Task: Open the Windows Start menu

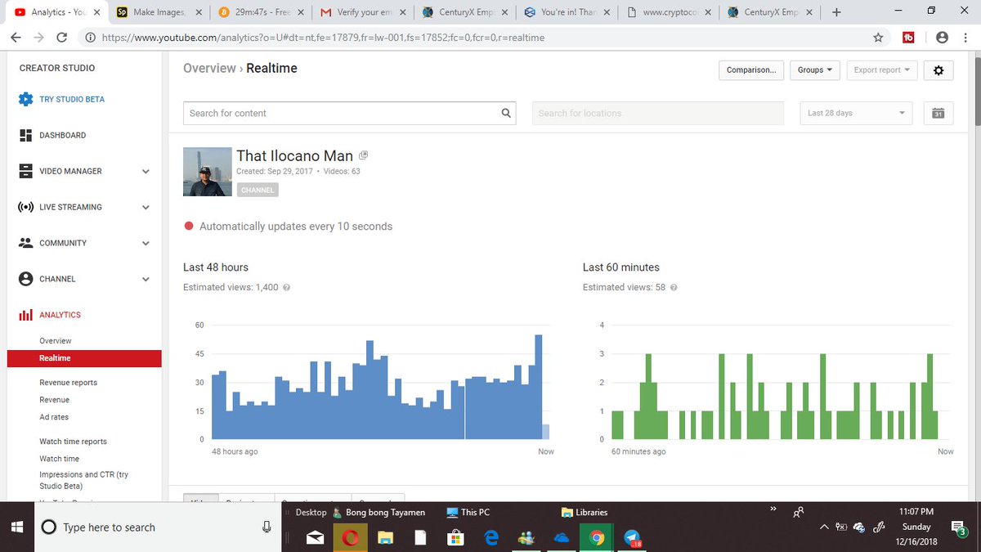Action: 16,527
